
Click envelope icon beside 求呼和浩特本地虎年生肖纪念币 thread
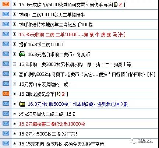point(6,24)
